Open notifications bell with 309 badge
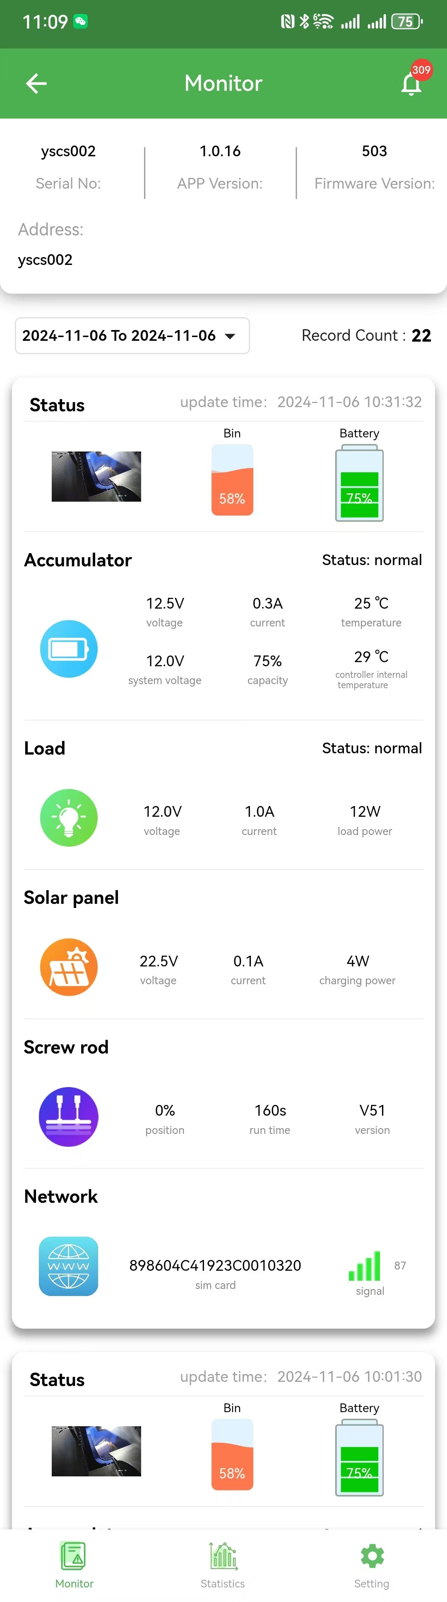Viewport: 447px width, 1602px height. 411,82
